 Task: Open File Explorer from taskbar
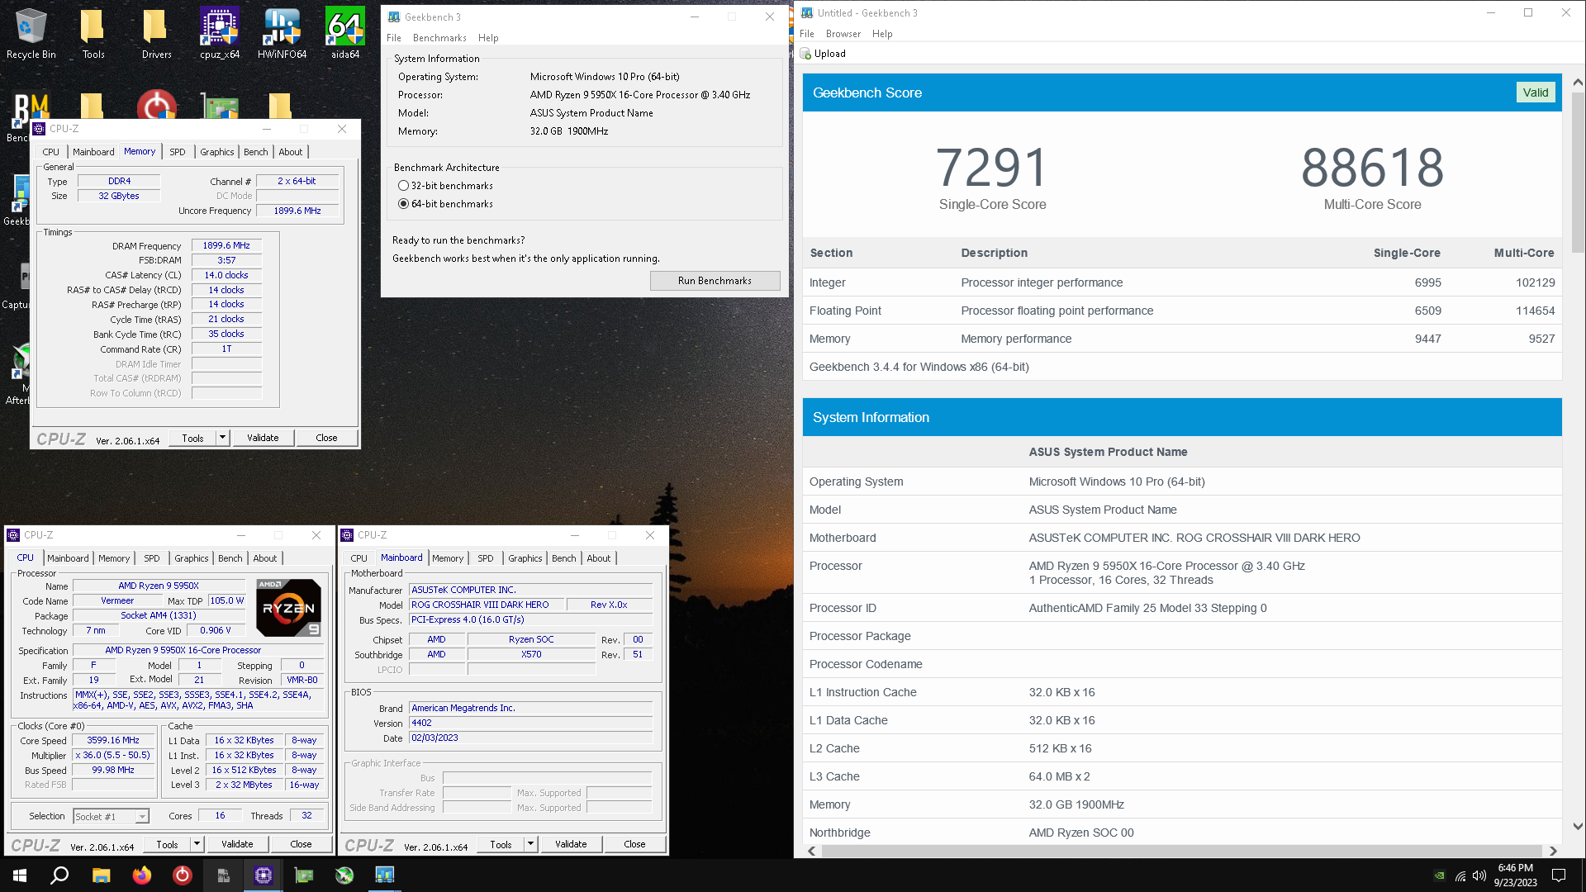pyautogui.click(x=101, y=875)
